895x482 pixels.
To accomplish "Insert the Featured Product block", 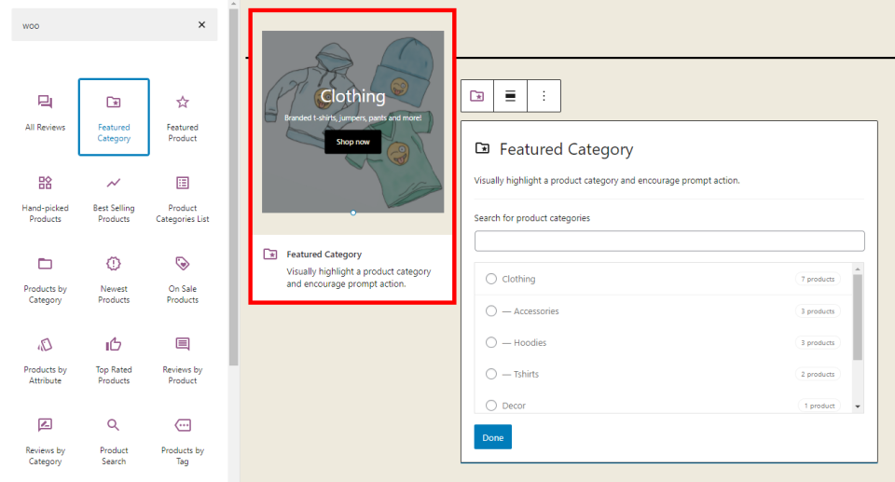I will (183, 112).
